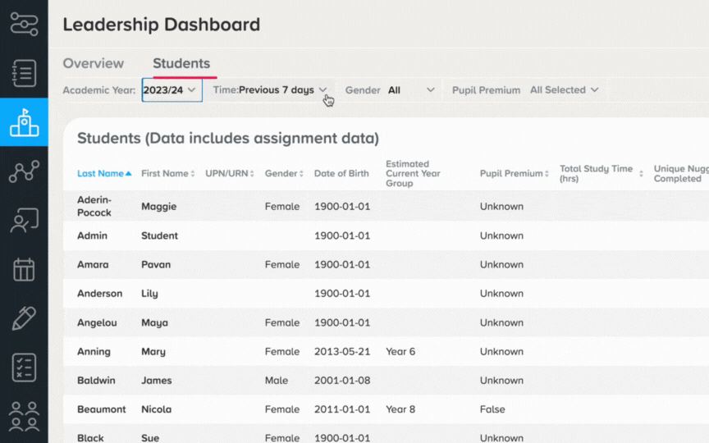Open the workflow nodes sidebar icon

pyautogui.click(x=24, y=24)
